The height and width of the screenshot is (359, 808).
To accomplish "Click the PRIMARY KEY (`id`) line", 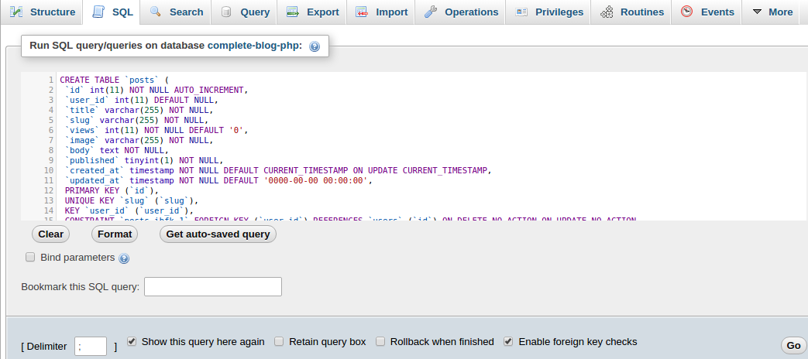I will [x=112, y=190].
